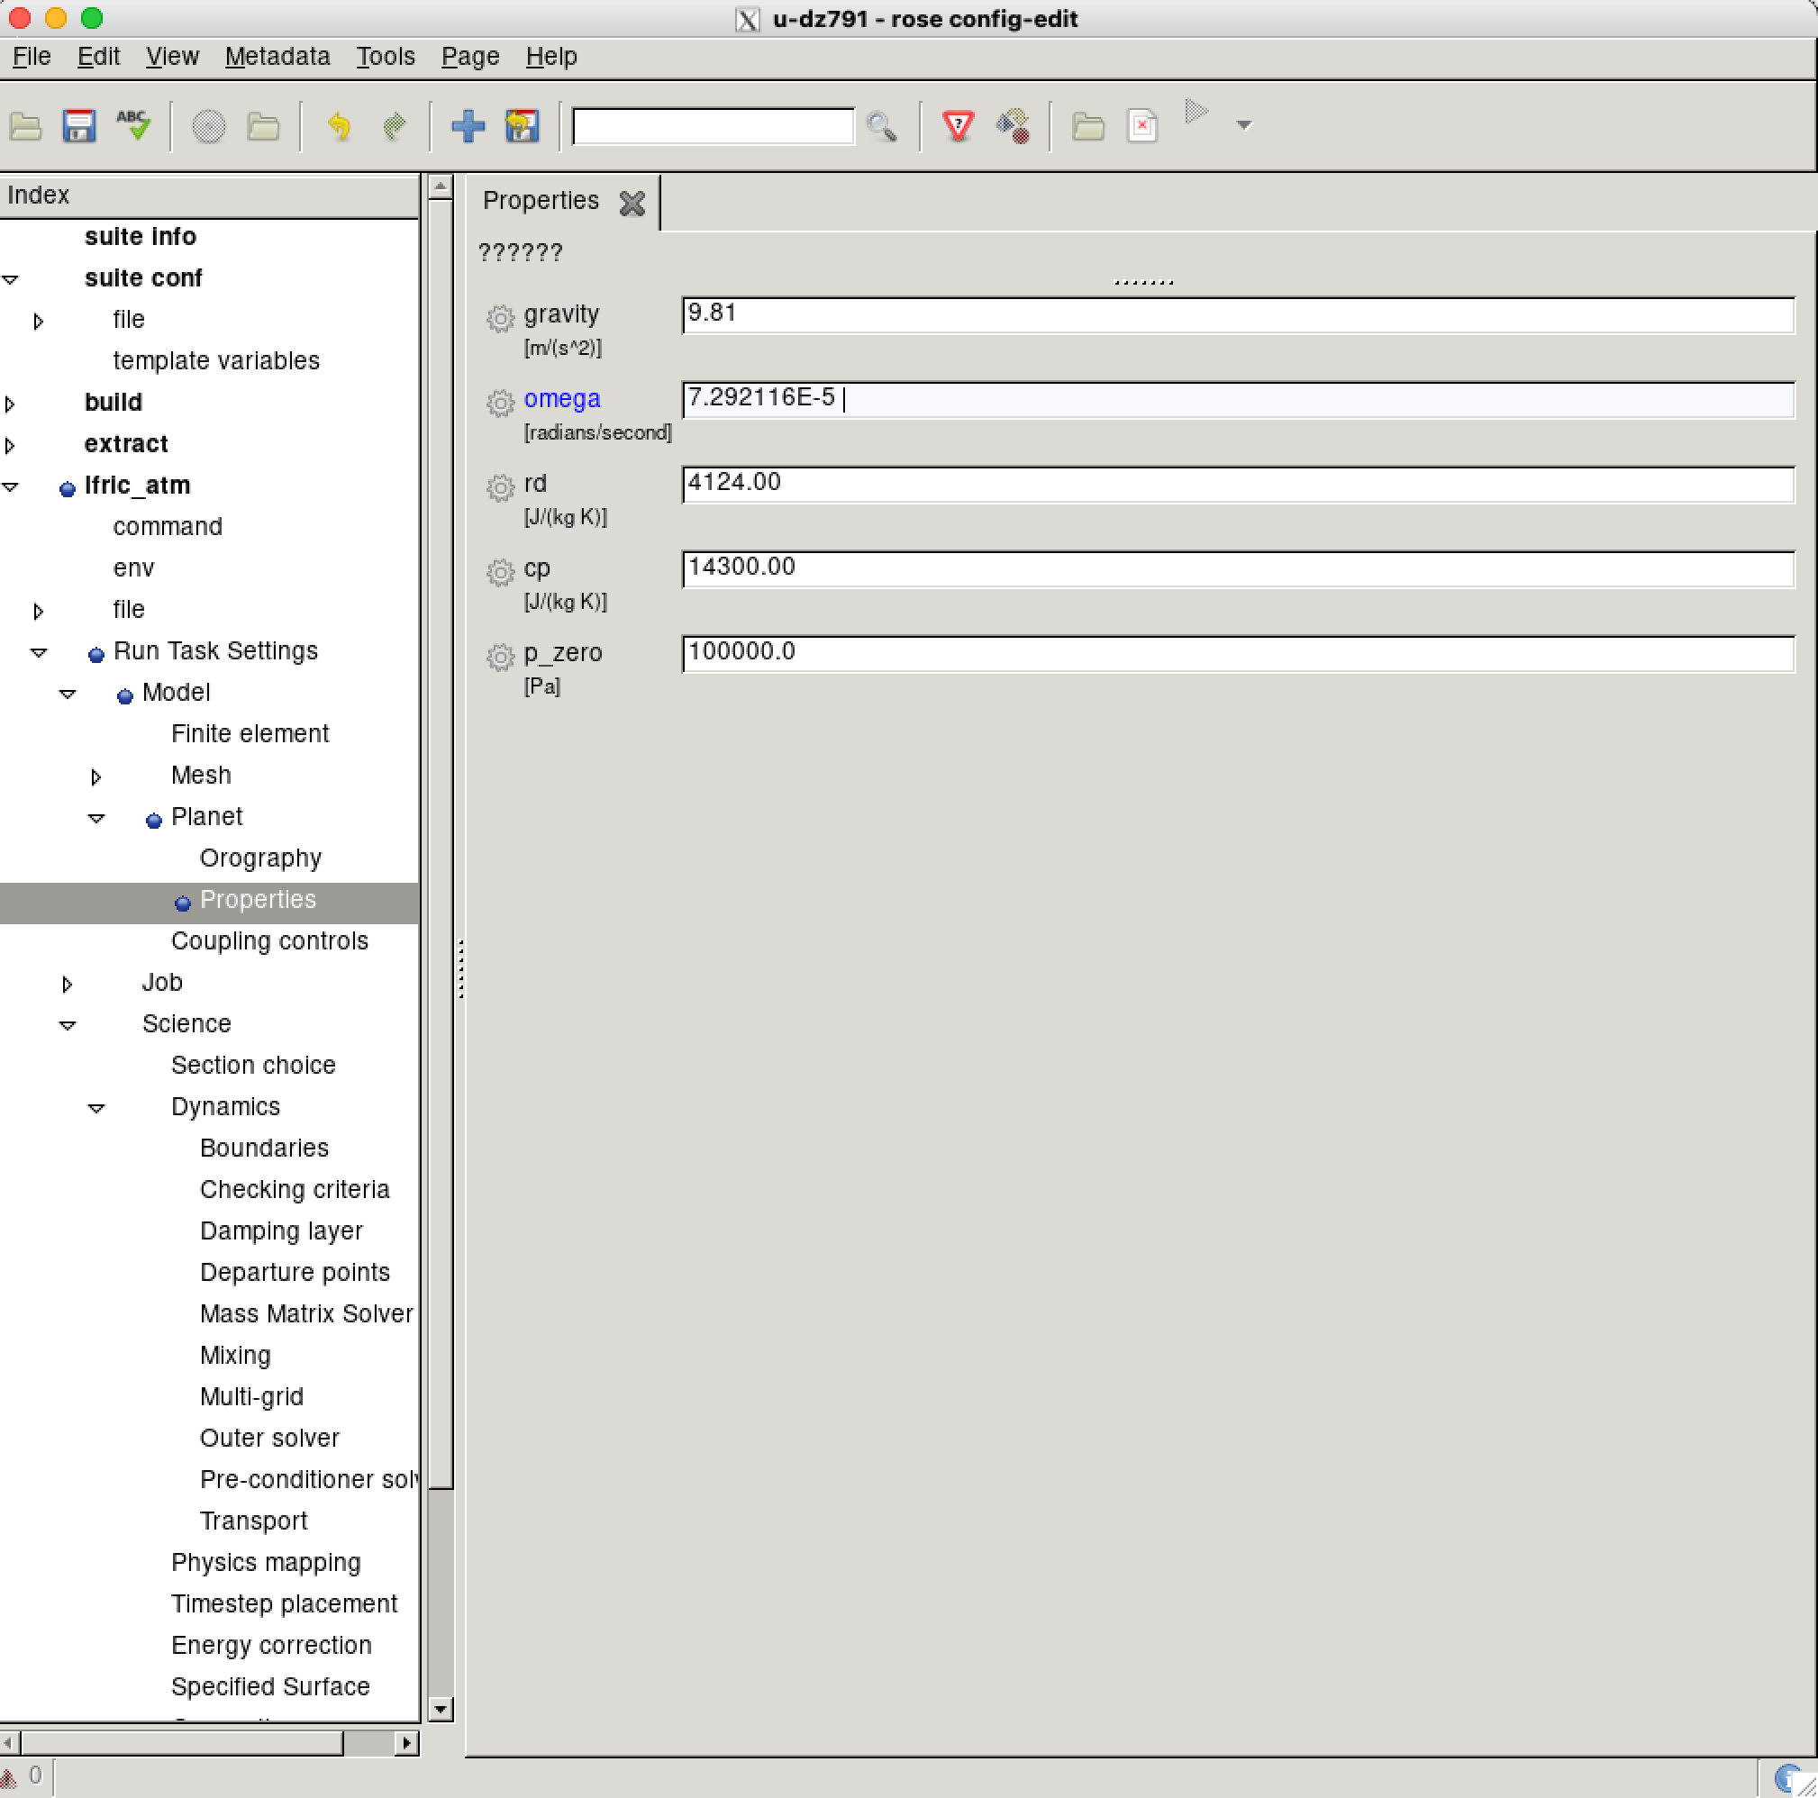The width and height of the screenshot is (1818, 1798).
Task: Collapse the Science tree node
Action: click(68, 1025)
